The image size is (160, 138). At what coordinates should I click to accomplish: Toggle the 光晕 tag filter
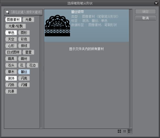pos(28,20)
